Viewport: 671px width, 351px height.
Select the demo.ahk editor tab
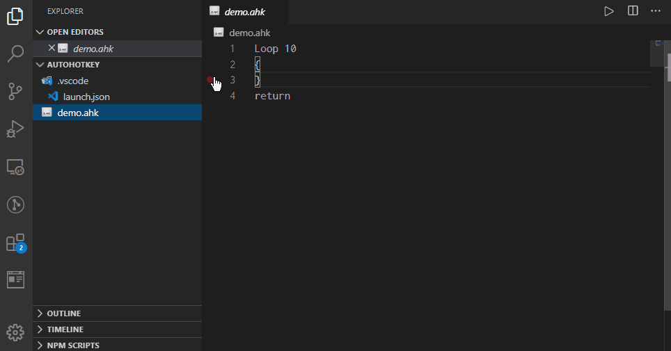pos(244,12)
